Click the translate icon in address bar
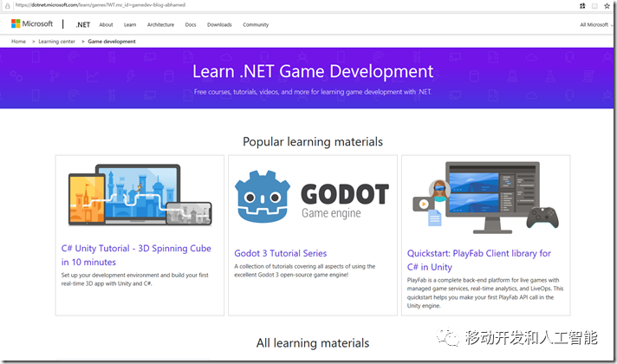Viewport: 617px width, 364px height. (x=582, y=5)
